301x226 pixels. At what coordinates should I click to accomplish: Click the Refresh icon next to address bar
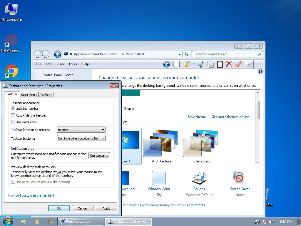(186, 54)
